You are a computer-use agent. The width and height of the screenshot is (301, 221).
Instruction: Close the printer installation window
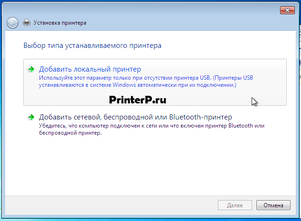[287, 10]
